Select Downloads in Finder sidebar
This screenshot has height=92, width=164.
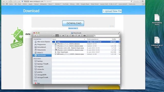[42, 55]
